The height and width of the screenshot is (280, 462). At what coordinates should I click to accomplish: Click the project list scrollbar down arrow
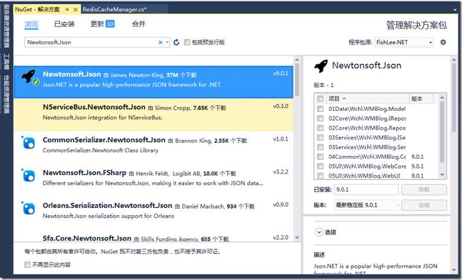coord(442,175)
